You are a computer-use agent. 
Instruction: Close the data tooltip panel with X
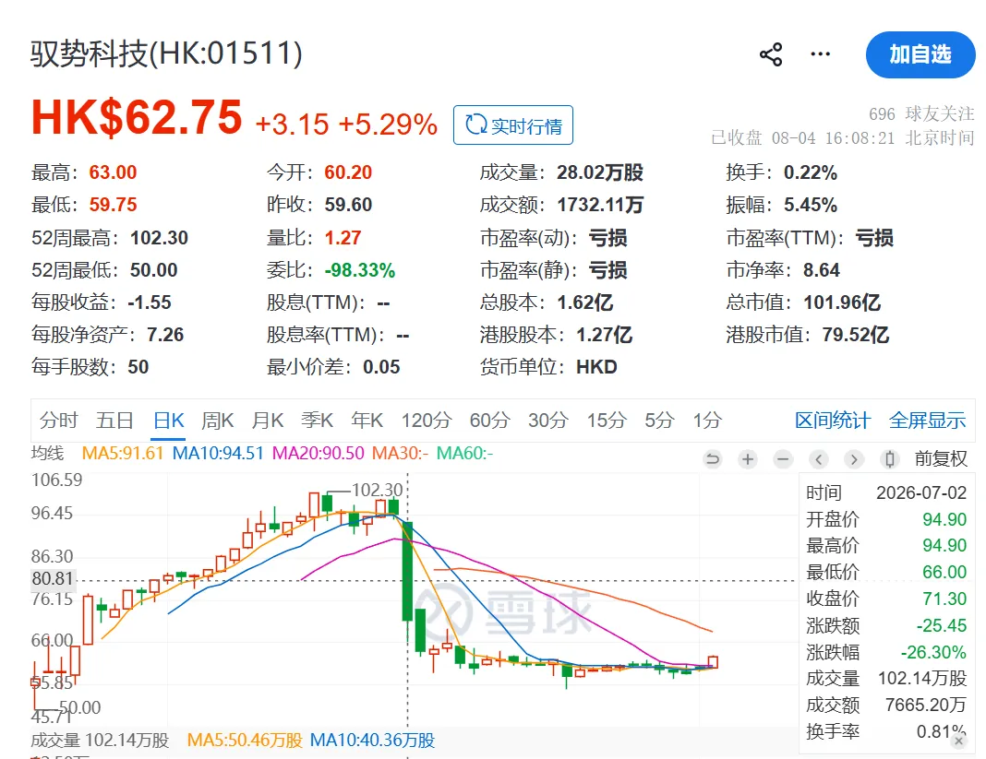click(958, 741)
